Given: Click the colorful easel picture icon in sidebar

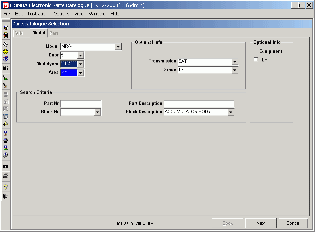Looking at the screenshot, I should tap(6, 35).
